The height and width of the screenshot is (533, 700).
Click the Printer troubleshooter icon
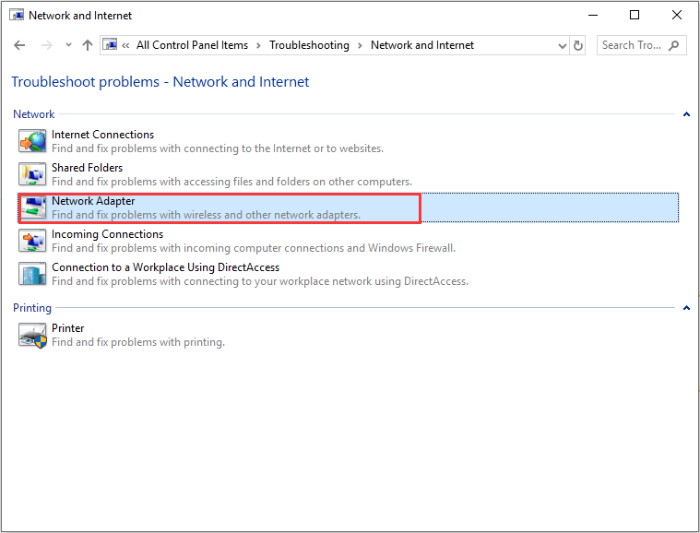click(x=32, y=335)
